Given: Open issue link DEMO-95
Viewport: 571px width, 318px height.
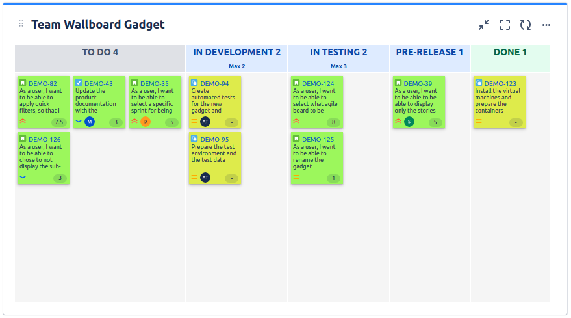Looking at the screenshot, I should pyautogui.click(x=214, y=139).
